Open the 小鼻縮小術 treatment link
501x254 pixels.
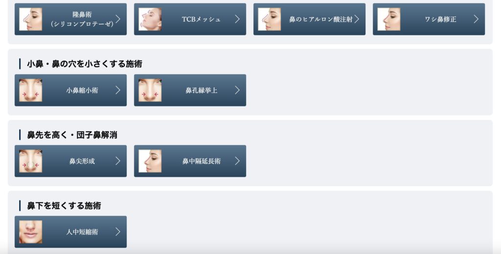click(x=70, y=90)
